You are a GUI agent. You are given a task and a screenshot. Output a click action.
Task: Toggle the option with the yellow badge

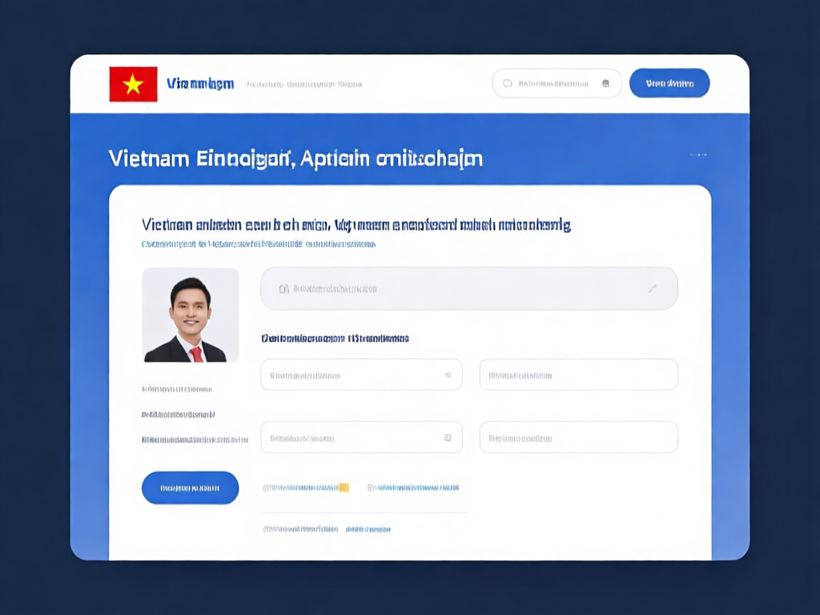click(305, 488)
